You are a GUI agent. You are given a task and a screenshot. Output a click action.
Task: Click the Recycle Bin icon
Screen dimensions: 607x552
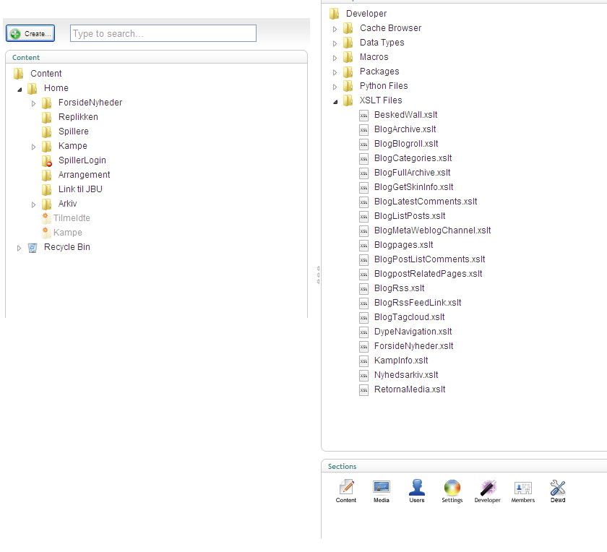click(x=33, y=248)
